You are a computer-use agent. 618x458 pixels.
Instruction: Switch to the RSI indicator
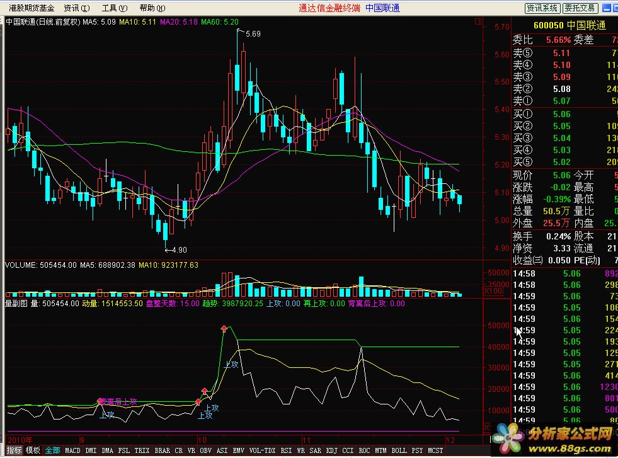coord(286,450)
